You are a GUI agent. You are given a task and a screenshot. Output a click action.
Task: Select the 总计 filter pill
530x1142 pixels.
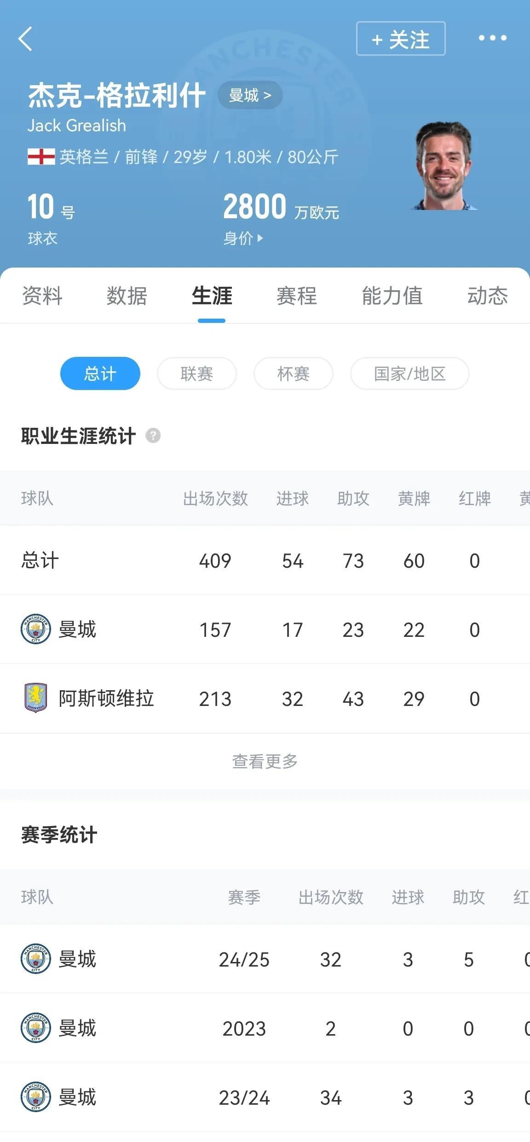click(100, 373)
